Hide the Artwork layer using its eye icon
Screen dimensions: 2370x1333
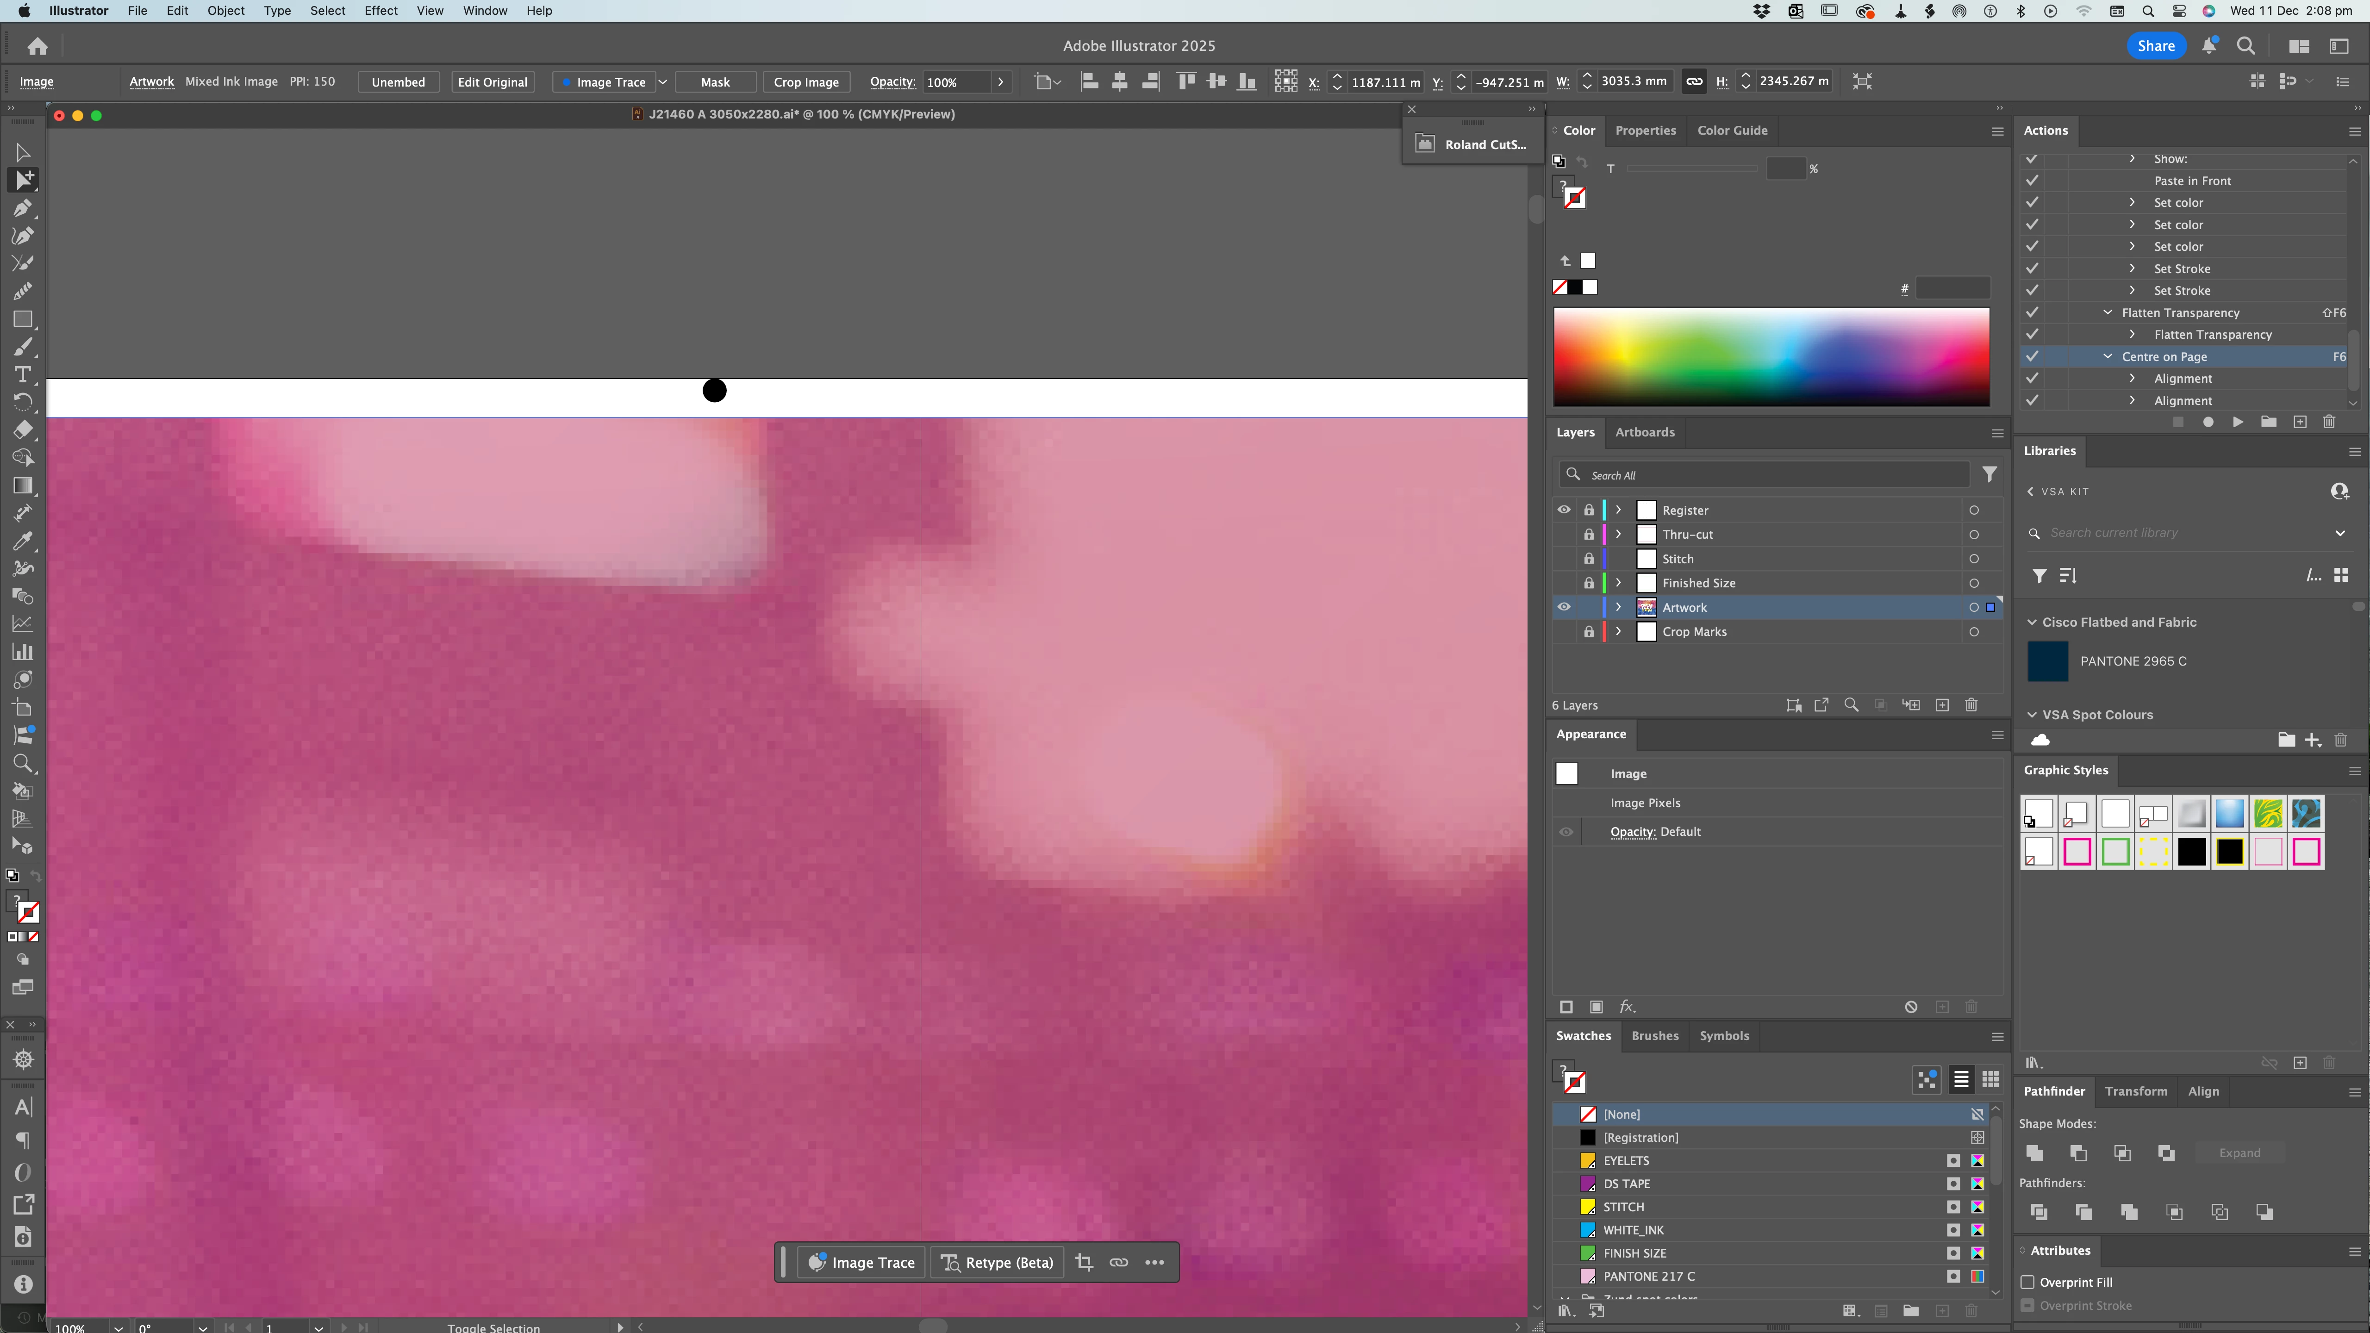tap(1563, 607)
